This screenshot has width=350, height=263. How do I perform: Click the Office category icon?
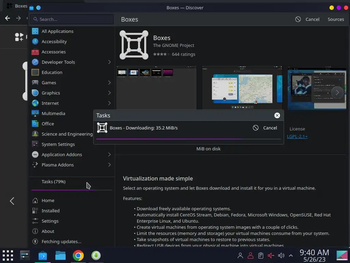[x=35, y=124]
